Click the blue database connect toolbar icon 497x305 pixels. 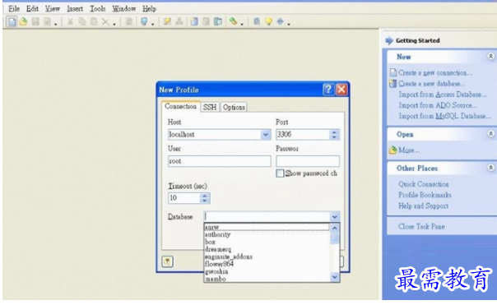pos(144,21)
